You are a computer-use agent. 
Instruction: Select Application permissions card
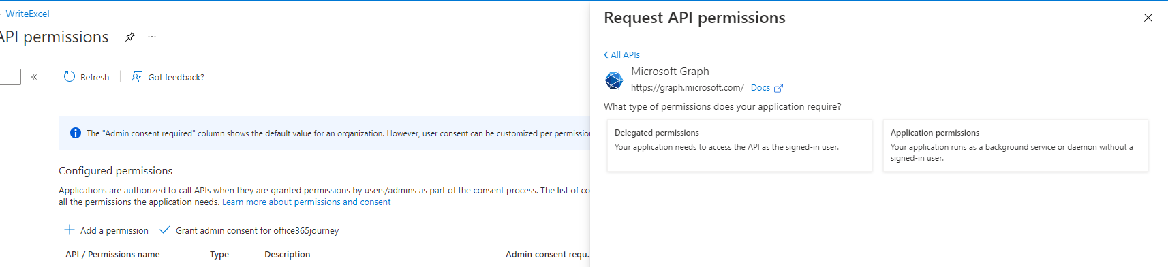tap(1015, 145)
